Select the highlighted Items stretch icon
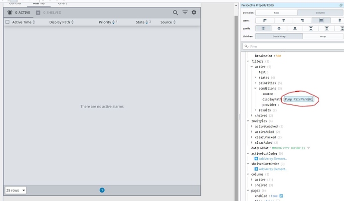The height and width of the screenshot is (201, 344). [321, 20]
